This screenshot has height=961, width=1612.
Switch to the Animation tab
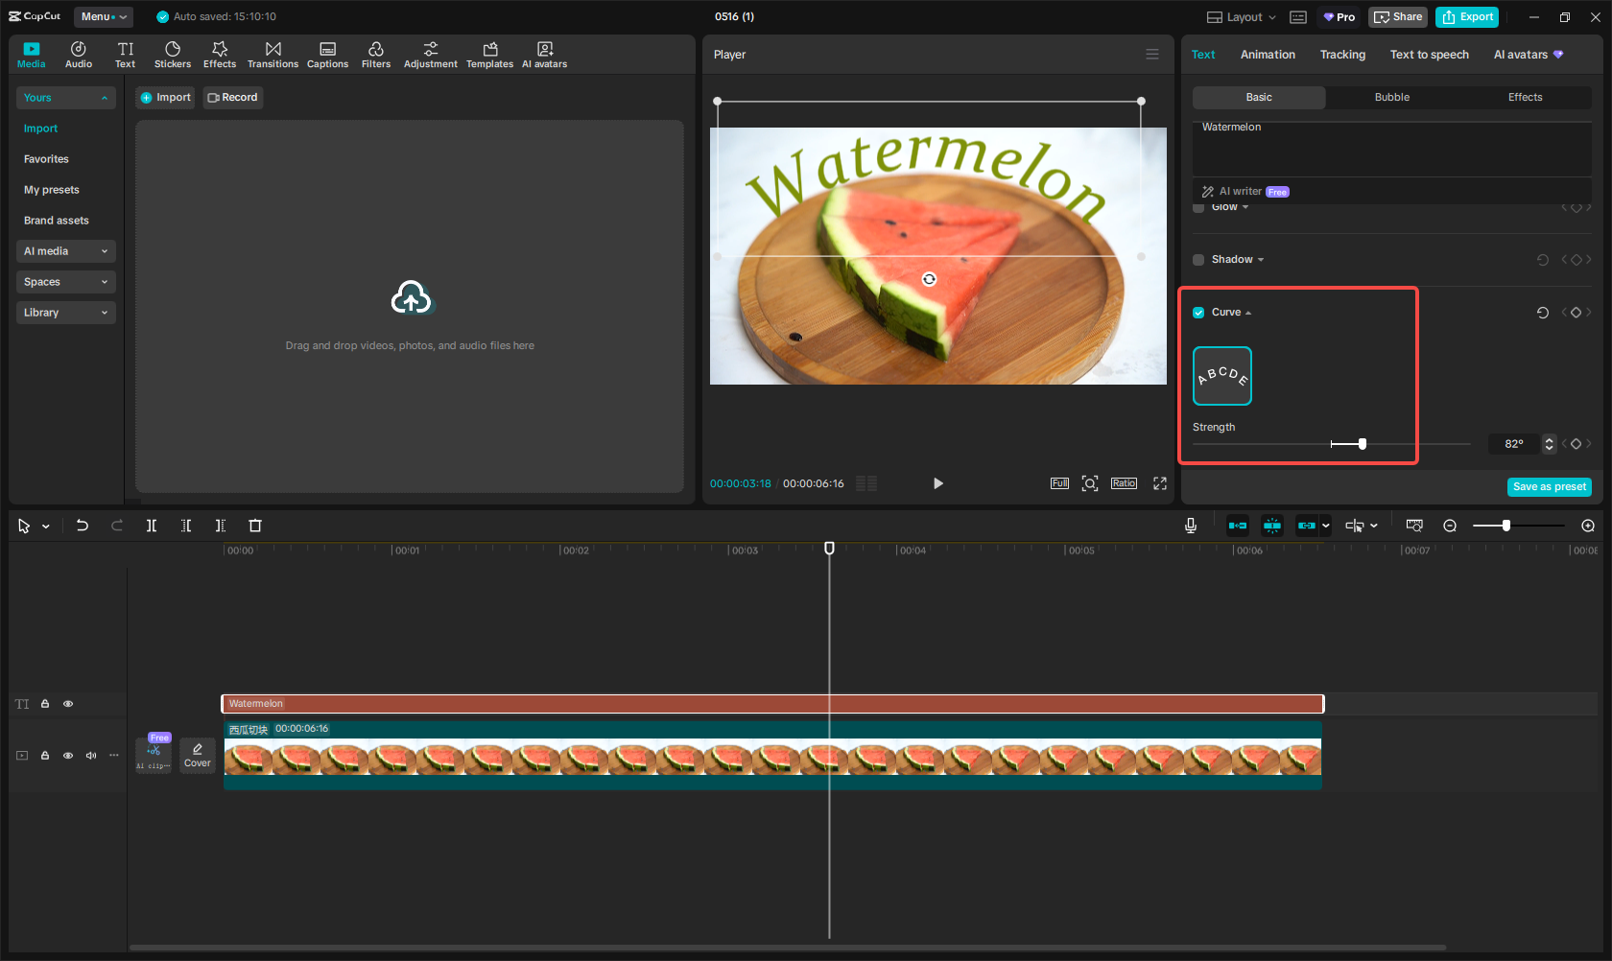1267,55
